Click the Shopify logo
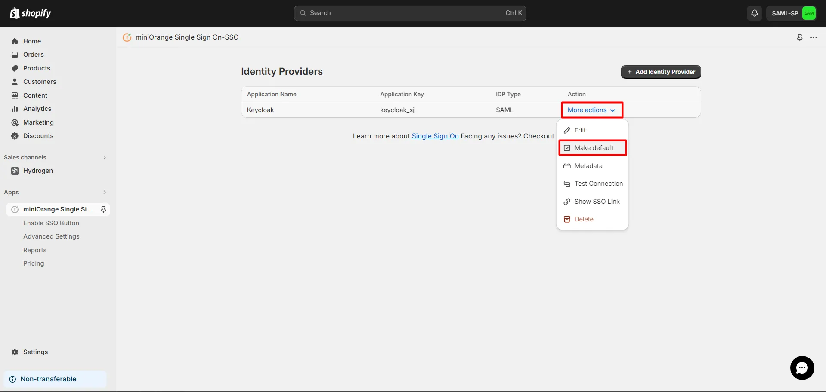This screenshot has height=392, width=826. click(30, 13)
